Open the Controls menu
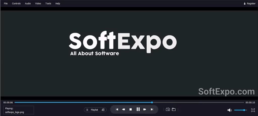 click(x=16, y=4)
